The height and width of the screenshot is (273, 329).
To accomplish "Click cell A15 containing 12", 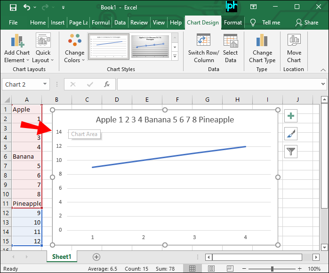I will click(27, 241).
